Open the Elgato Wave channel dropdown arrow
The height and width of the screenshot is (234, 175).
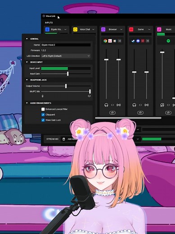coord(65,29)
